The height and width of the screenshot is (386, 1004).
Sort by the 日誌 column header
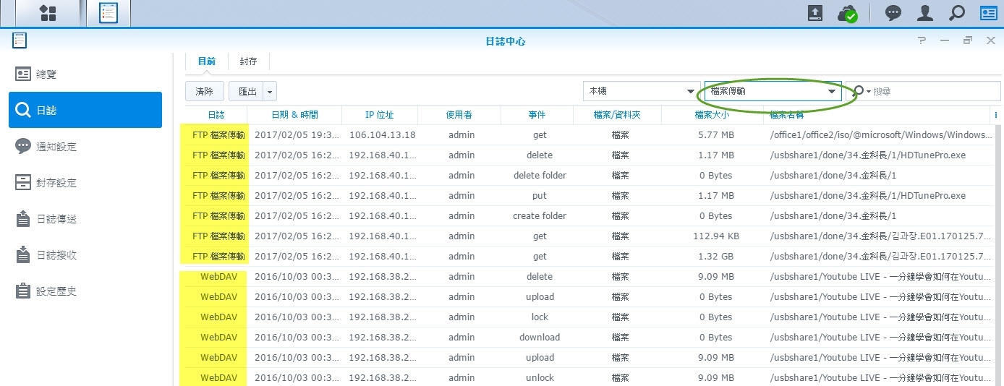coord(216,115)
